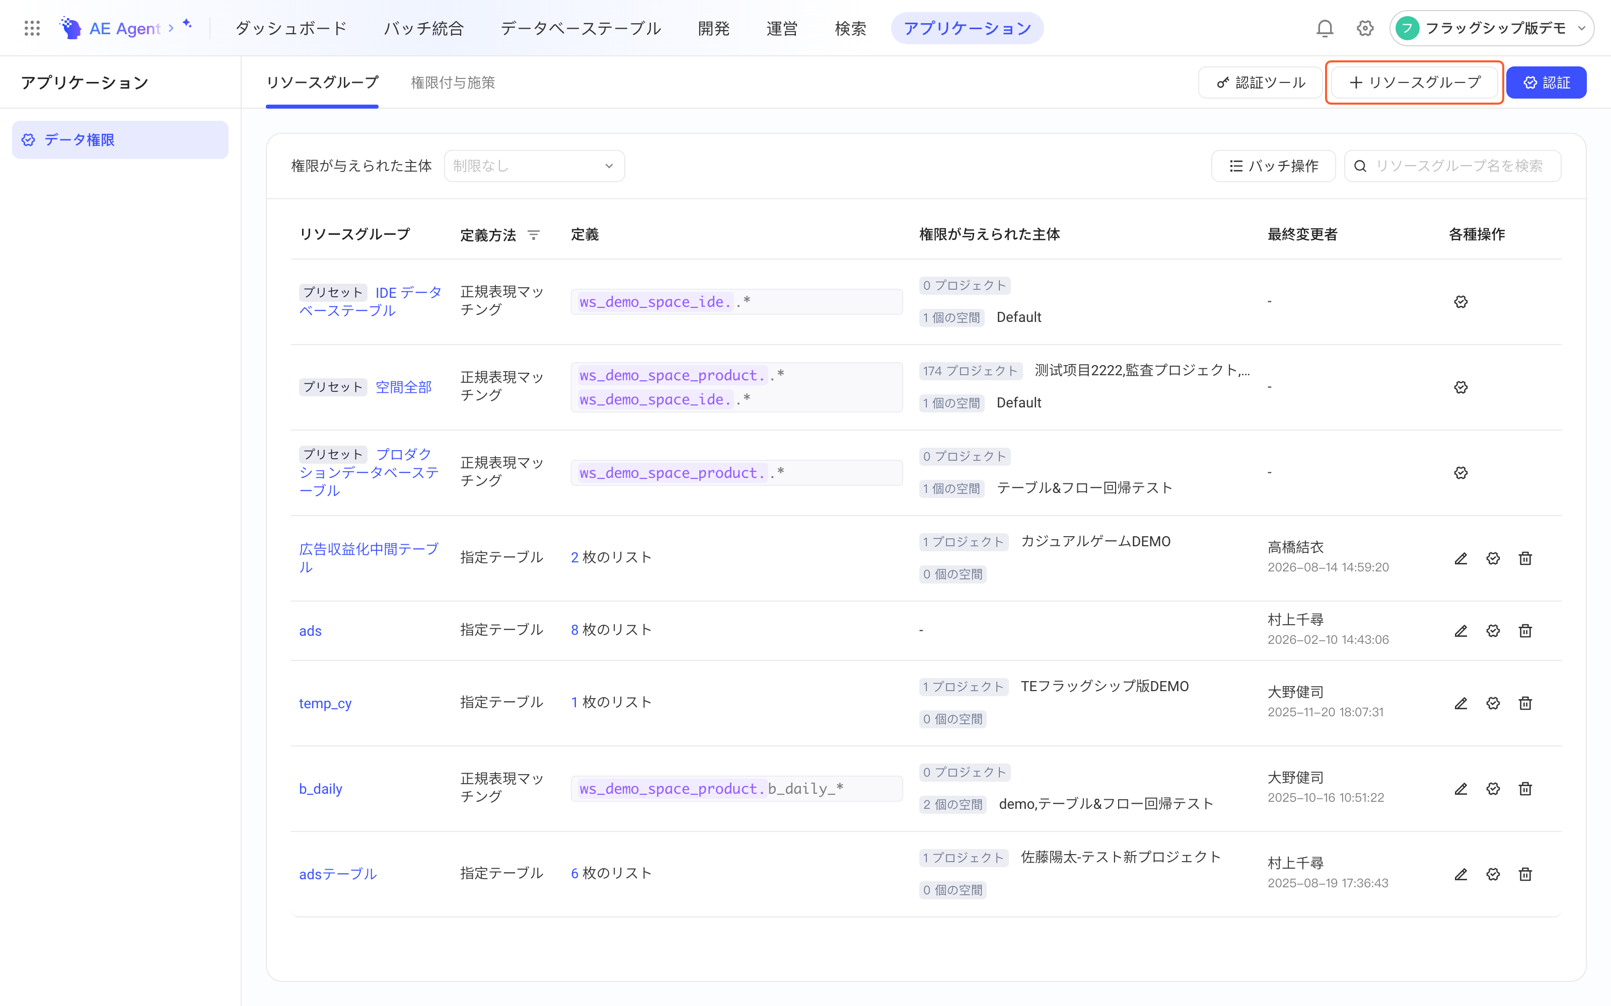Open the b_daily resource group link
This screenshot has width=1611, height=1006.
click(x=320, y=788)
